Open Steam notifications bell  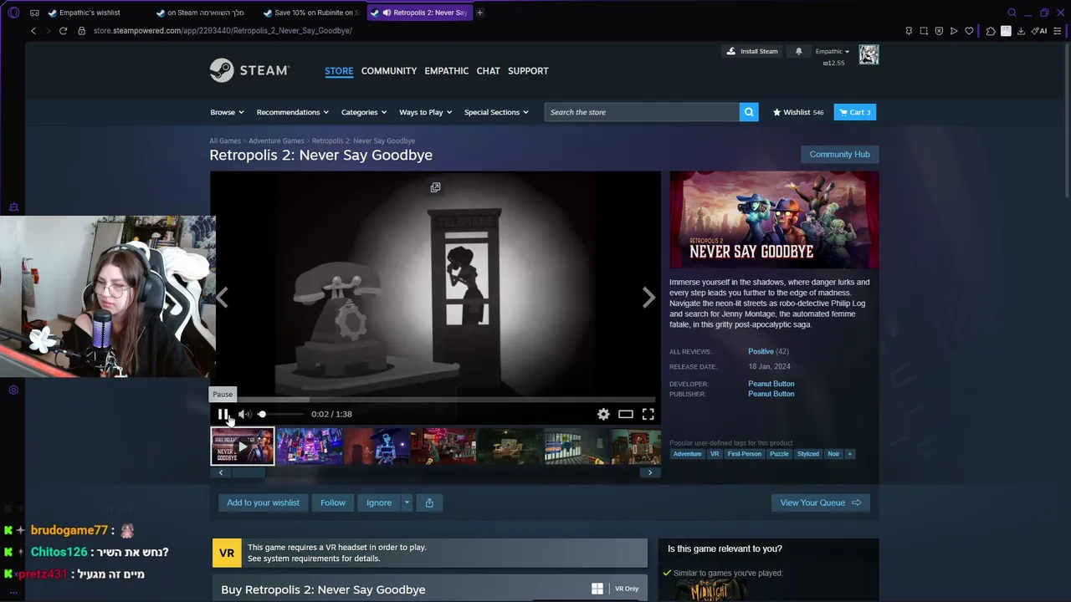(x=798, y=51)
